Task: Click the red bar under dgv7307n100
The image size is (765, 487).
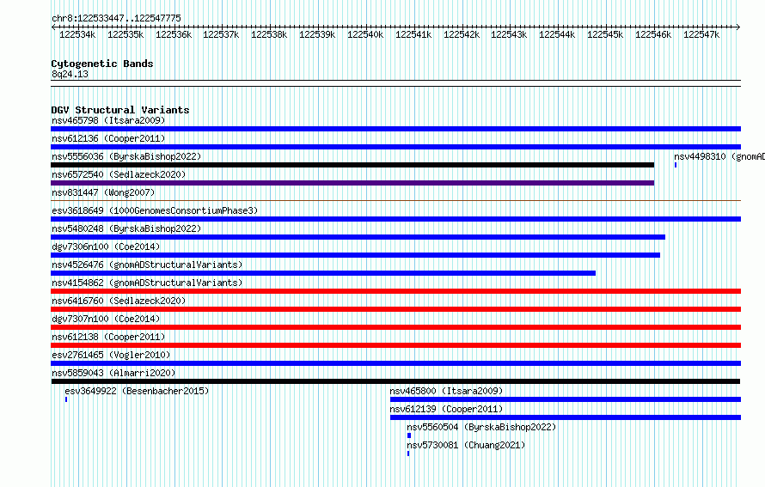Action: point(395,327)
